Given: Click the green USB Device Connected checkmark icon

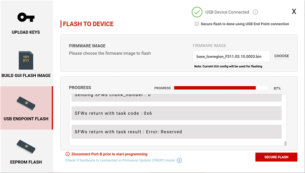Looking at the screenshot, I should coord(197,12).
